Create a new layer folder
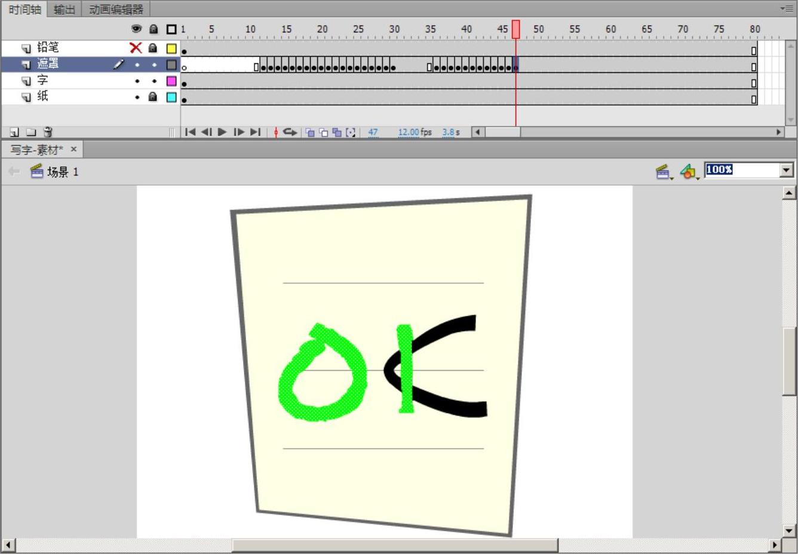 coord(31,132)
